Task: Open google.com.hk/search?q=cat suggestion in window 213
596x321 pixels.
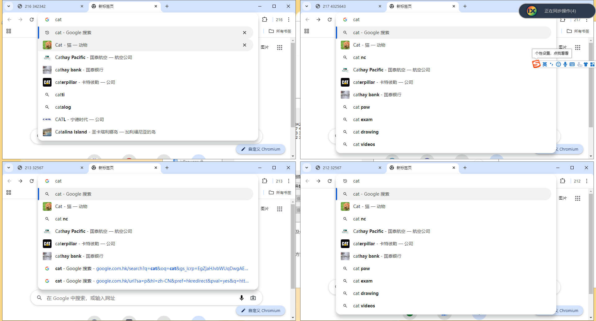Action: click(x=146, y=269)
